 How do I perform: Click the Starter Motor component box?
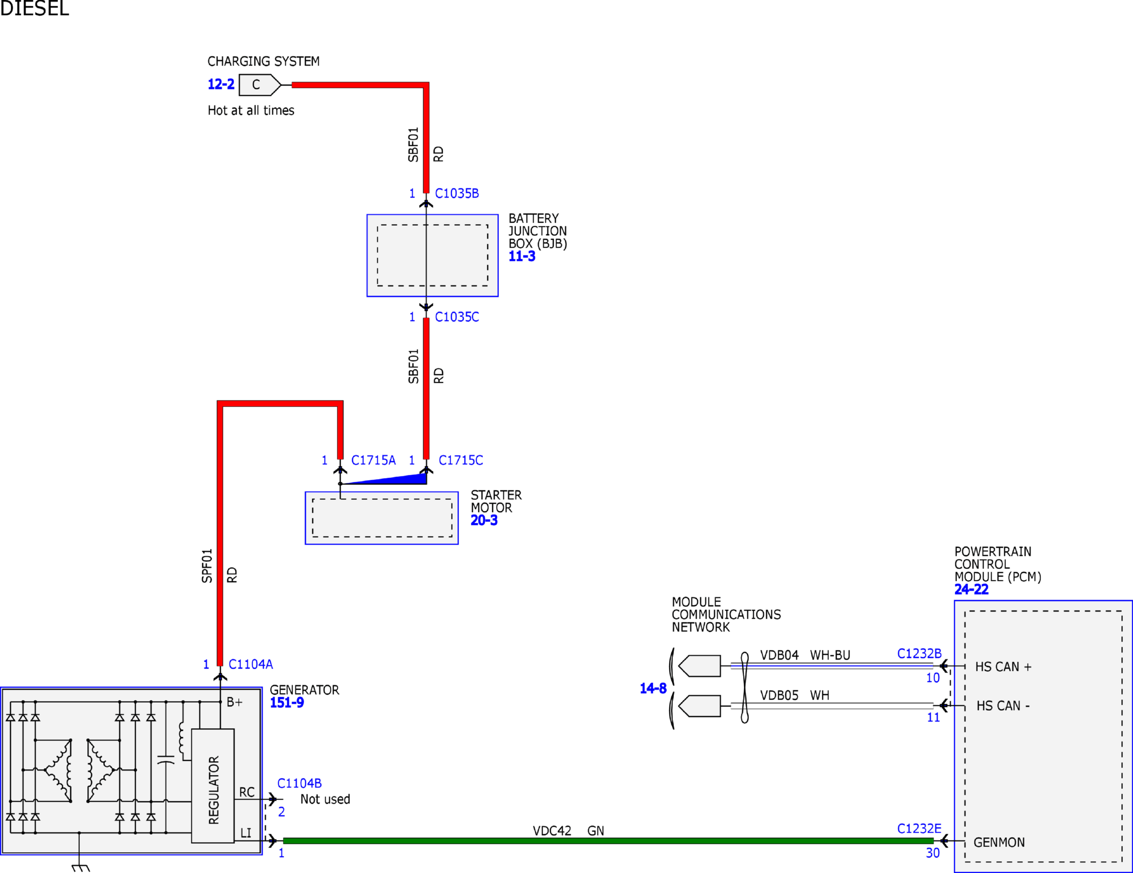(x=381, y=518)
